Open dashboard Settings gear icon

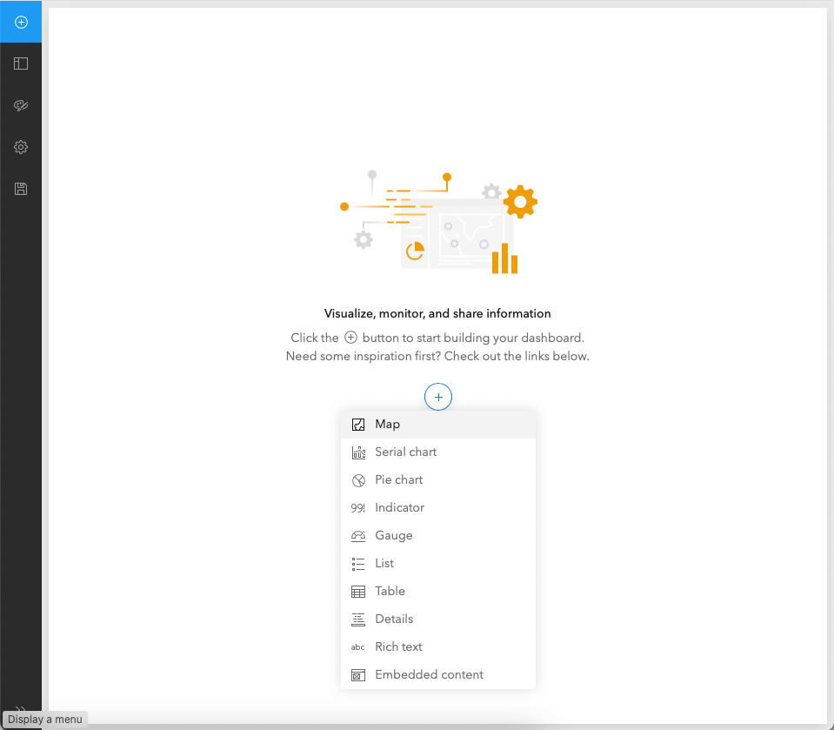click(x=21, y=147)
